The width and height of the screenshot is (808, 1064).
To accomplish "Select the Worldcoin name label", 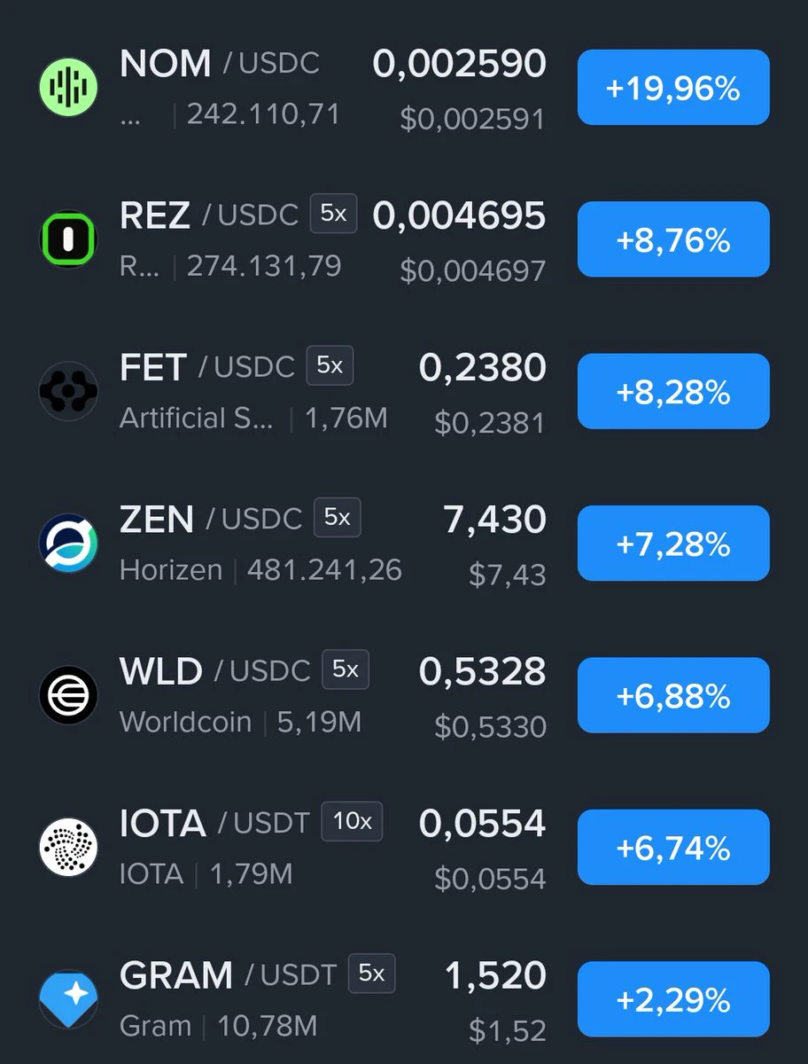I will tap(185, 722).
